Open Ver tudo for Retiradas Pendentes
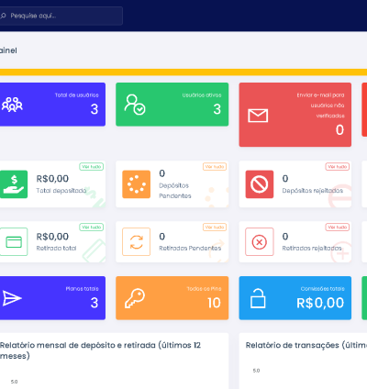The height and width of the screenshot is (389, 367). coord(215,228)
